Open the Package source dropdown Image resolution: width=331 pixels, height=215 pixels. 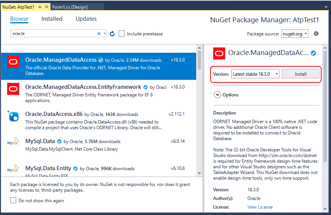[295, 34]
